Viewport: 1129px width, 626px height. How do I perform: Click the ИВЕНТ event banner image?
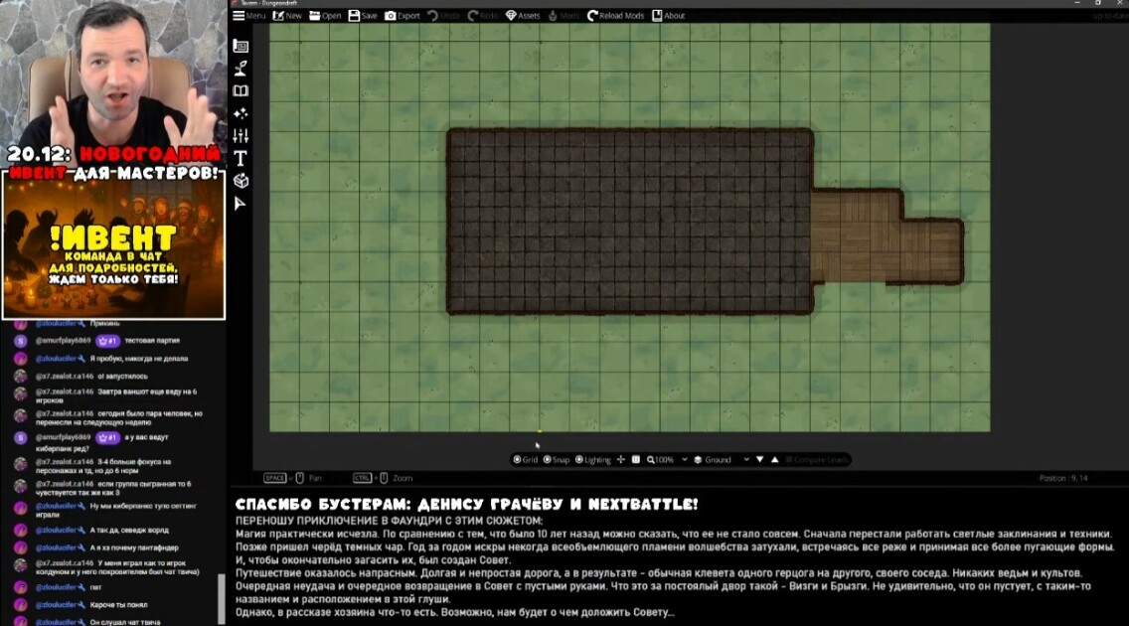click(113, 244)
